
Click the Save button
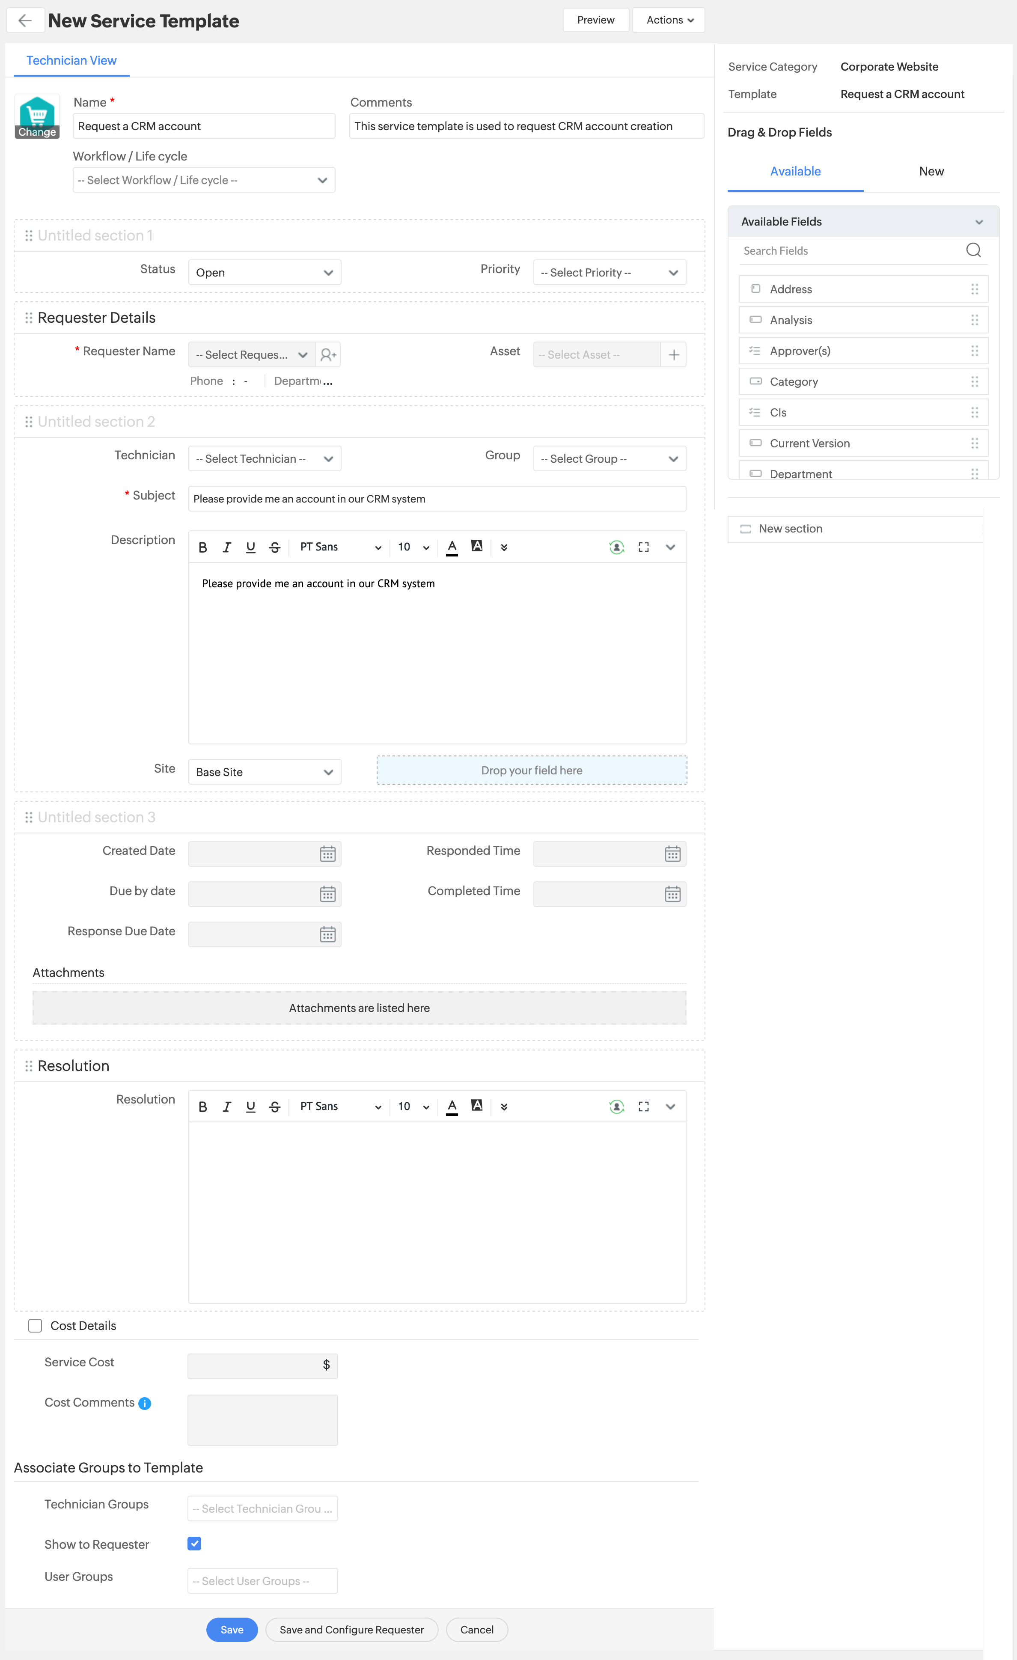click(232, 1629)
